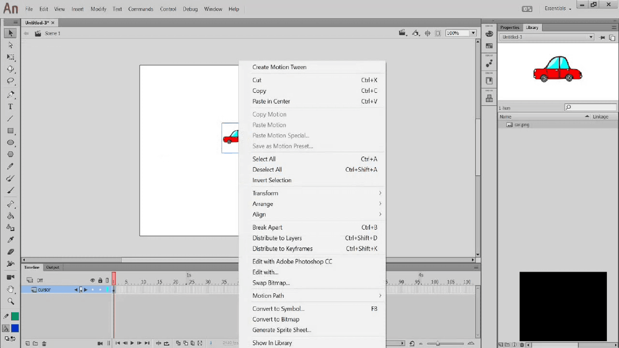This screenshot has height=348, width=619.
Task: Select the Pencil tool
Action: tap(10, 167)
